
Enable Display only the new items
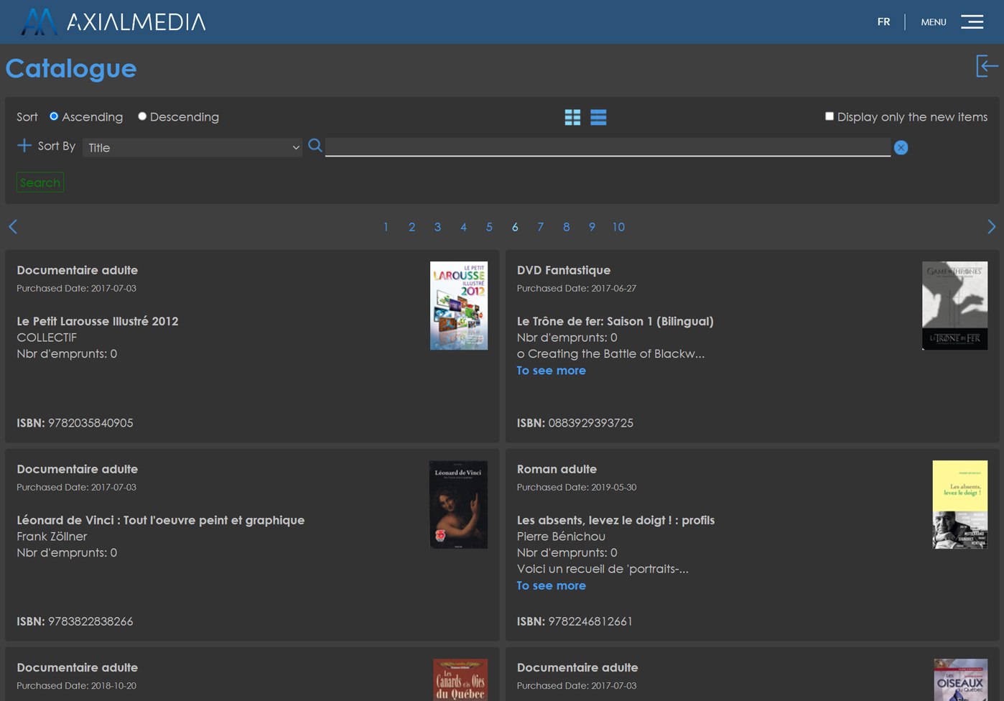tap(829, 116)
